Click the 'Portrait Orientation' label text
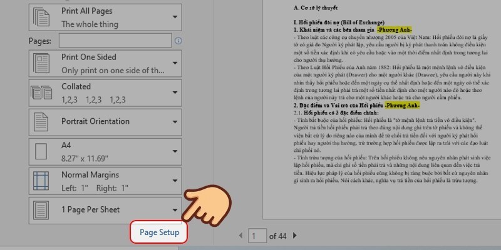The image size is (501, 250). pos(96,121)
